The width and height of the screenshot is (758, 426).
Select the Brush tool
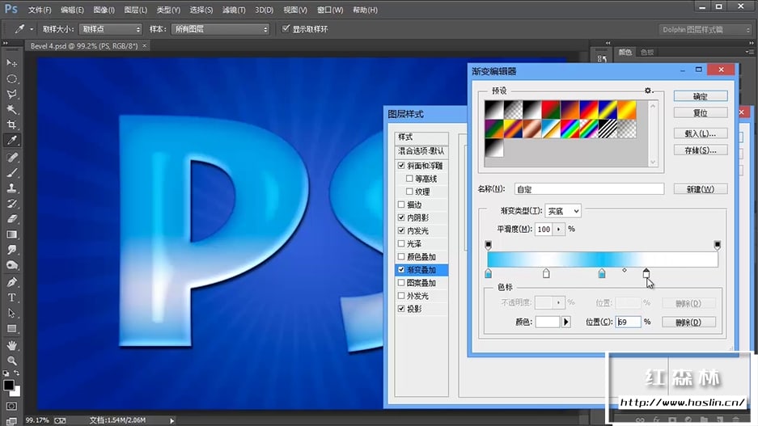(x=11, y=173)
